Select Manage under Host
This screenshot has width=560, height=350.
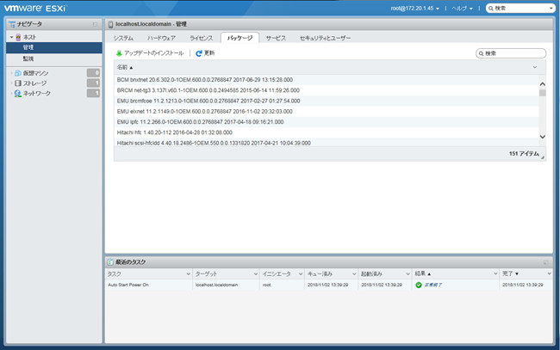point(54,47)
